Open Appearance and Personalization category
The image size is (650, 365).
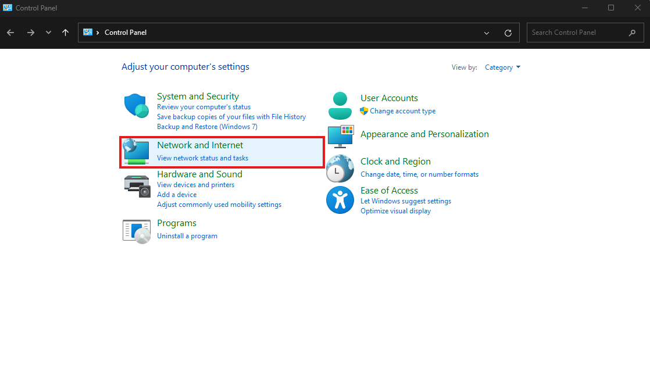424,134
